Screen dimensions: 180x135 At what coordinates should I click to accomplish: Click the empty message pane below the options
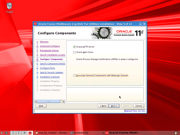coord(105,94)
